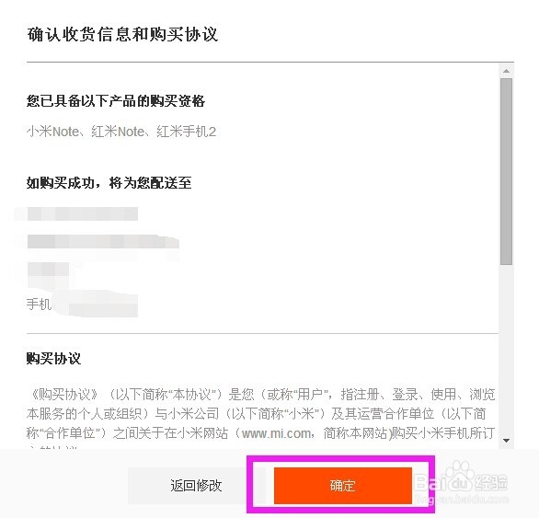Click the 如购买成功，将为您配送至 heading

[109, 183]
